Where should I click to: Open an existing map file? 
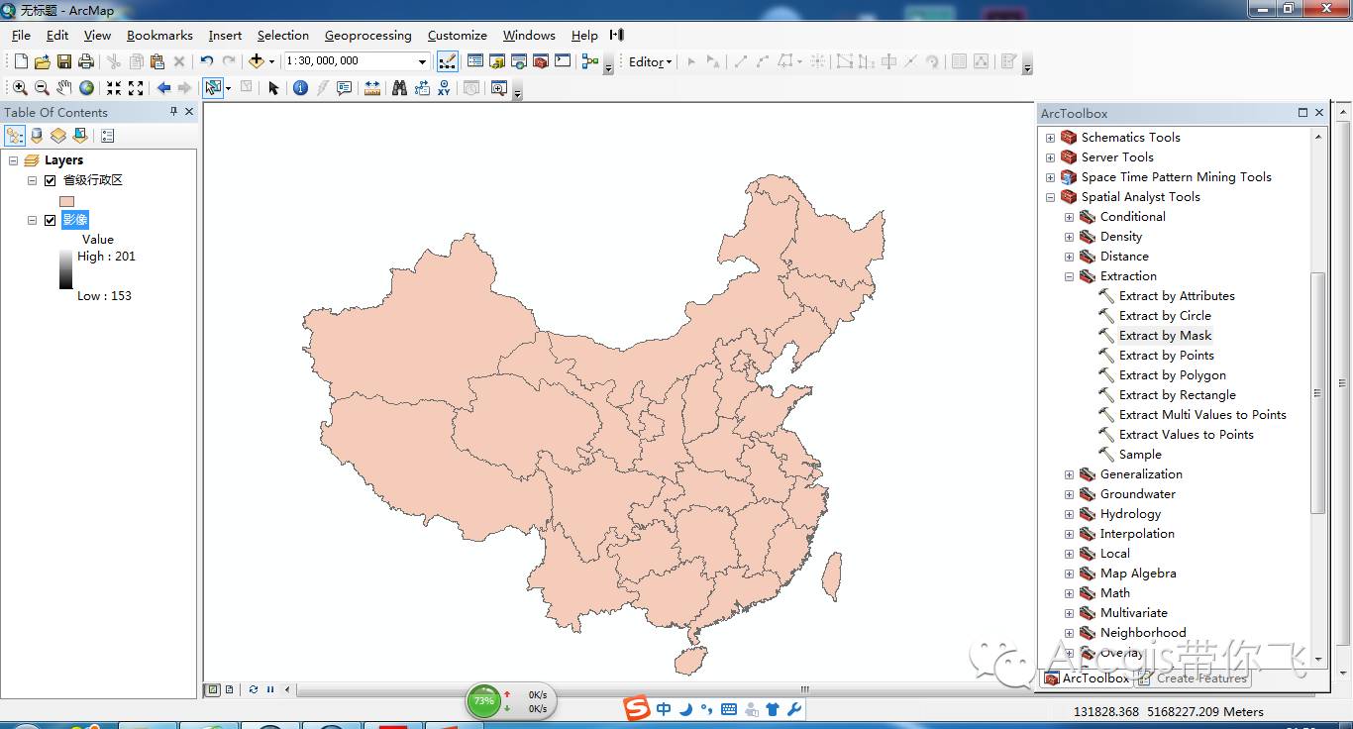pos(43,61)
